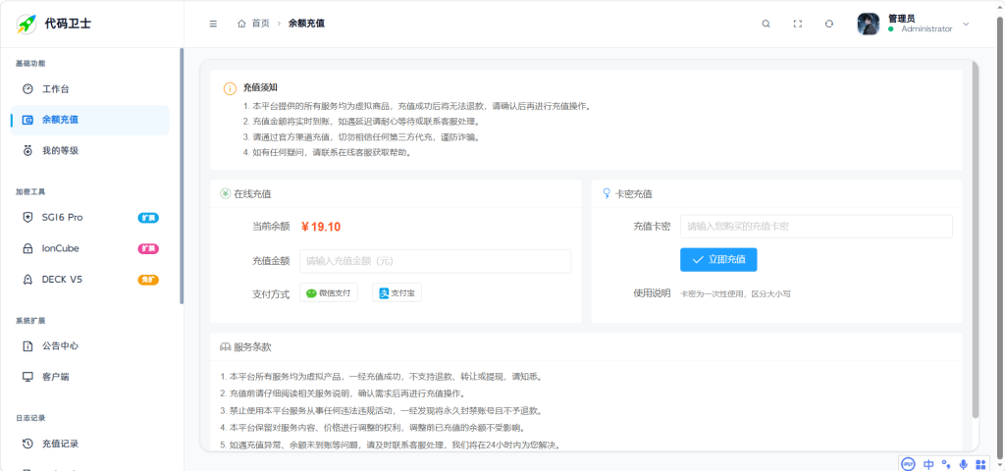The image size is (1005, 471).
Task: Click the current balance ￥19.10
Action: click(321, 227)
